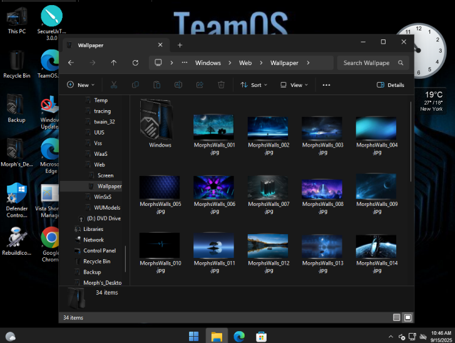Open Google Chrome desktop icon

(51, 244)
